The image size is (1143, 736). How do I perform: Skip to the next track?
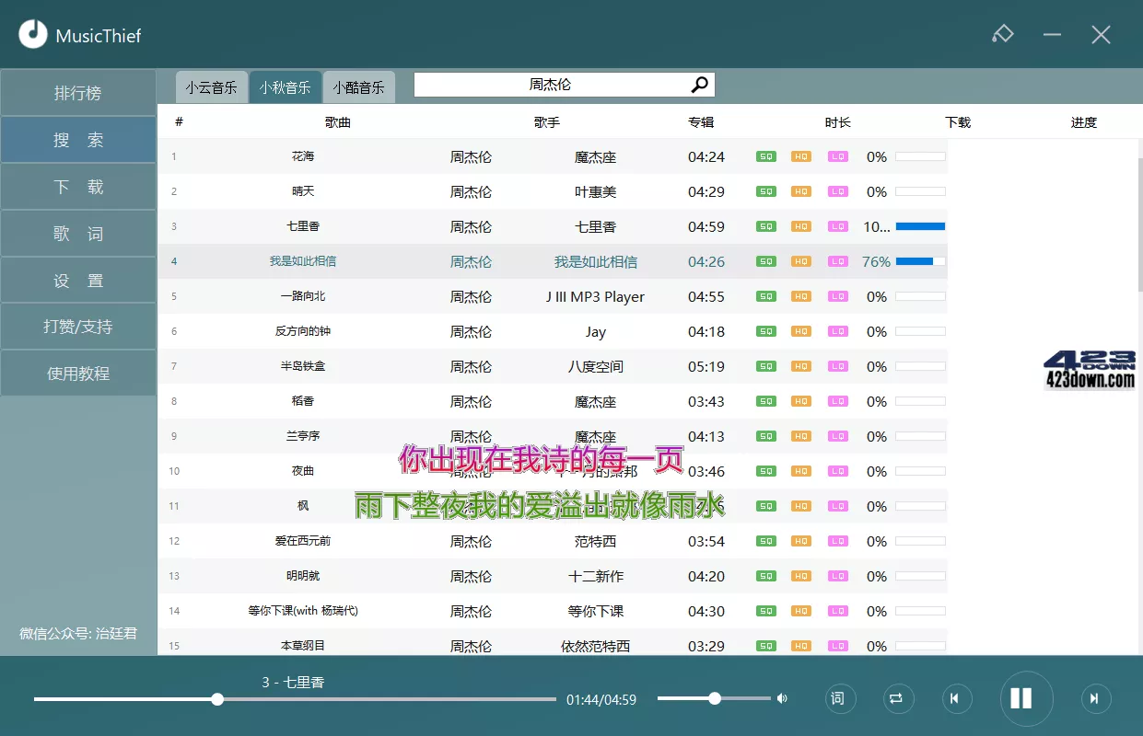1094,699
